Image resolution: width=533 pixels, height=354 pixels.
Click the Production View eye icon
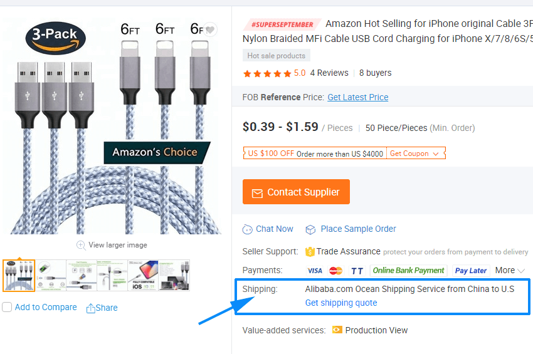337,330
